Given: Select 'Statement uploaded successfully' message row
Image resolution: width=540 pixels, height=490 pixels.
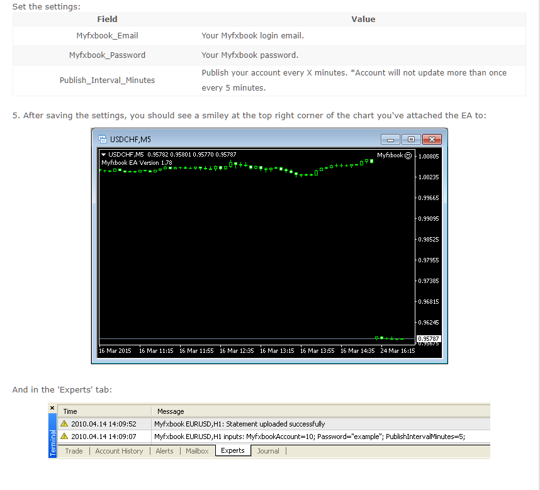Looking at the screenshot, I should click(274, 424).
